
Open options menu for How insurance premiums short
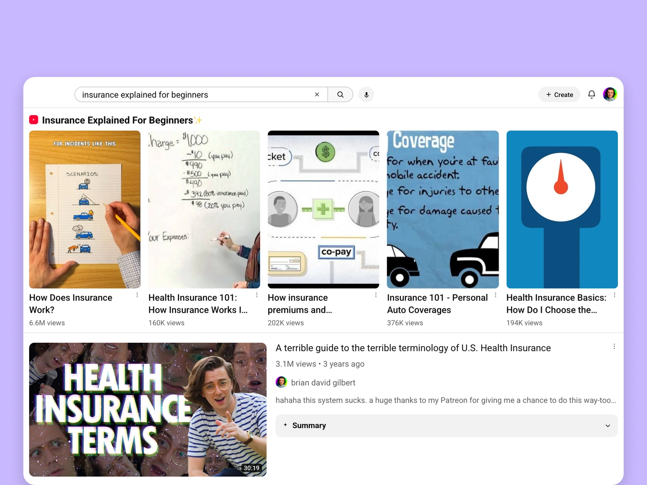pos(376,295)
